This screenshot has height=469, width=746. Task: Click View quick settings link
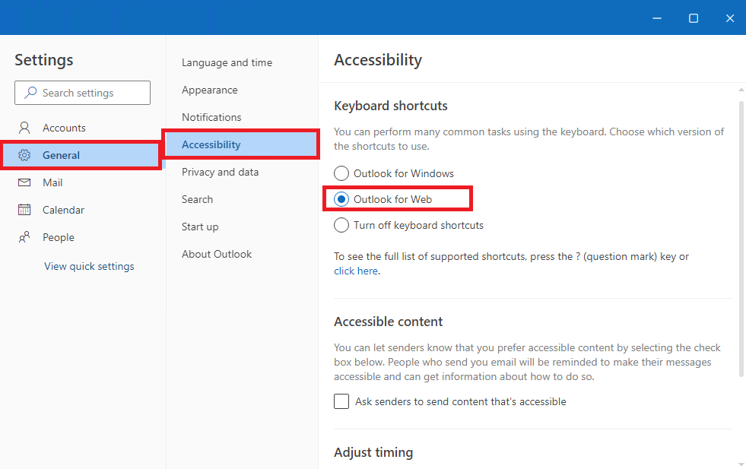[x=89, y=266]
